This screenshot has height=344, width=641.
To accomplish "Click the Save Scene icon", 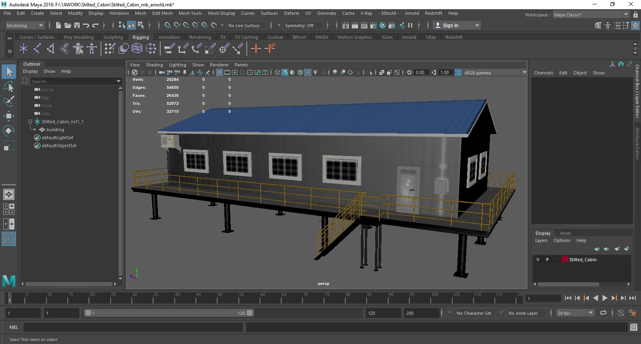I will [76, 25].
